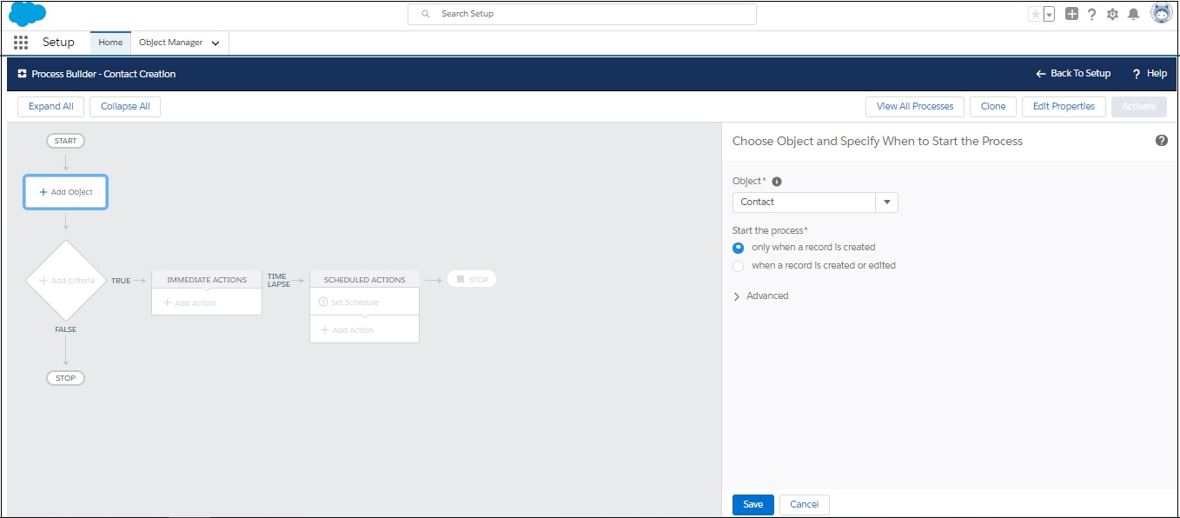Click the Clone button

click(993, 107)
